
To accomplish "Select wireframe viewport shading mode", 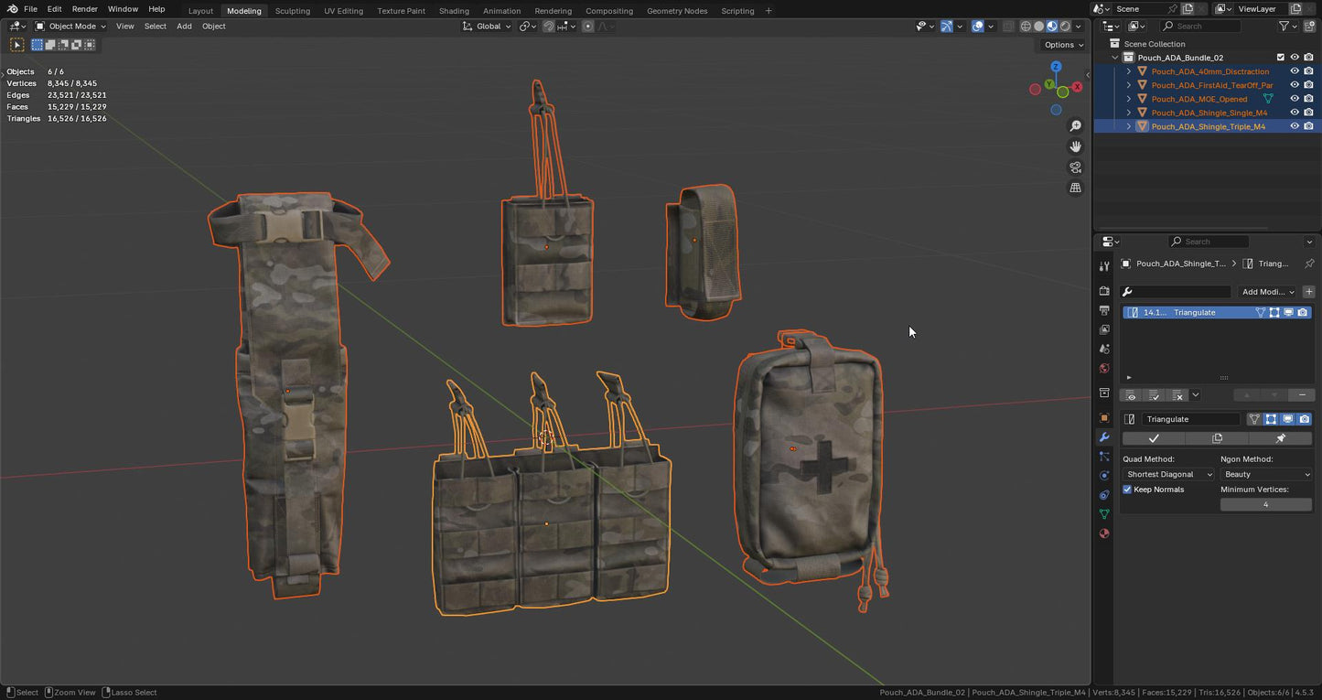I will click(x=1026, y=27).
